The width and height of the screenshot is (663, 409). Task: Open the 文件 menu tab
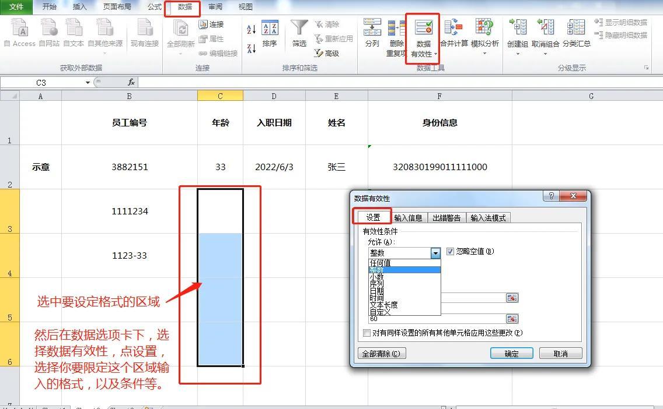(x=16, y=7)
